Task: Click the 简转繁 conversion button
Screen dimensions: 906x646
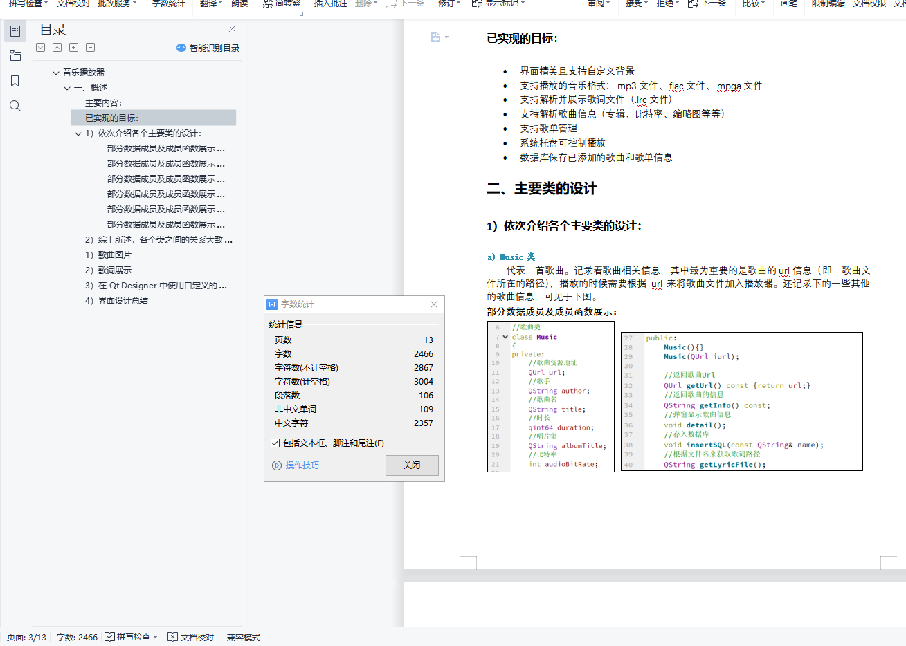Action: 281,4
